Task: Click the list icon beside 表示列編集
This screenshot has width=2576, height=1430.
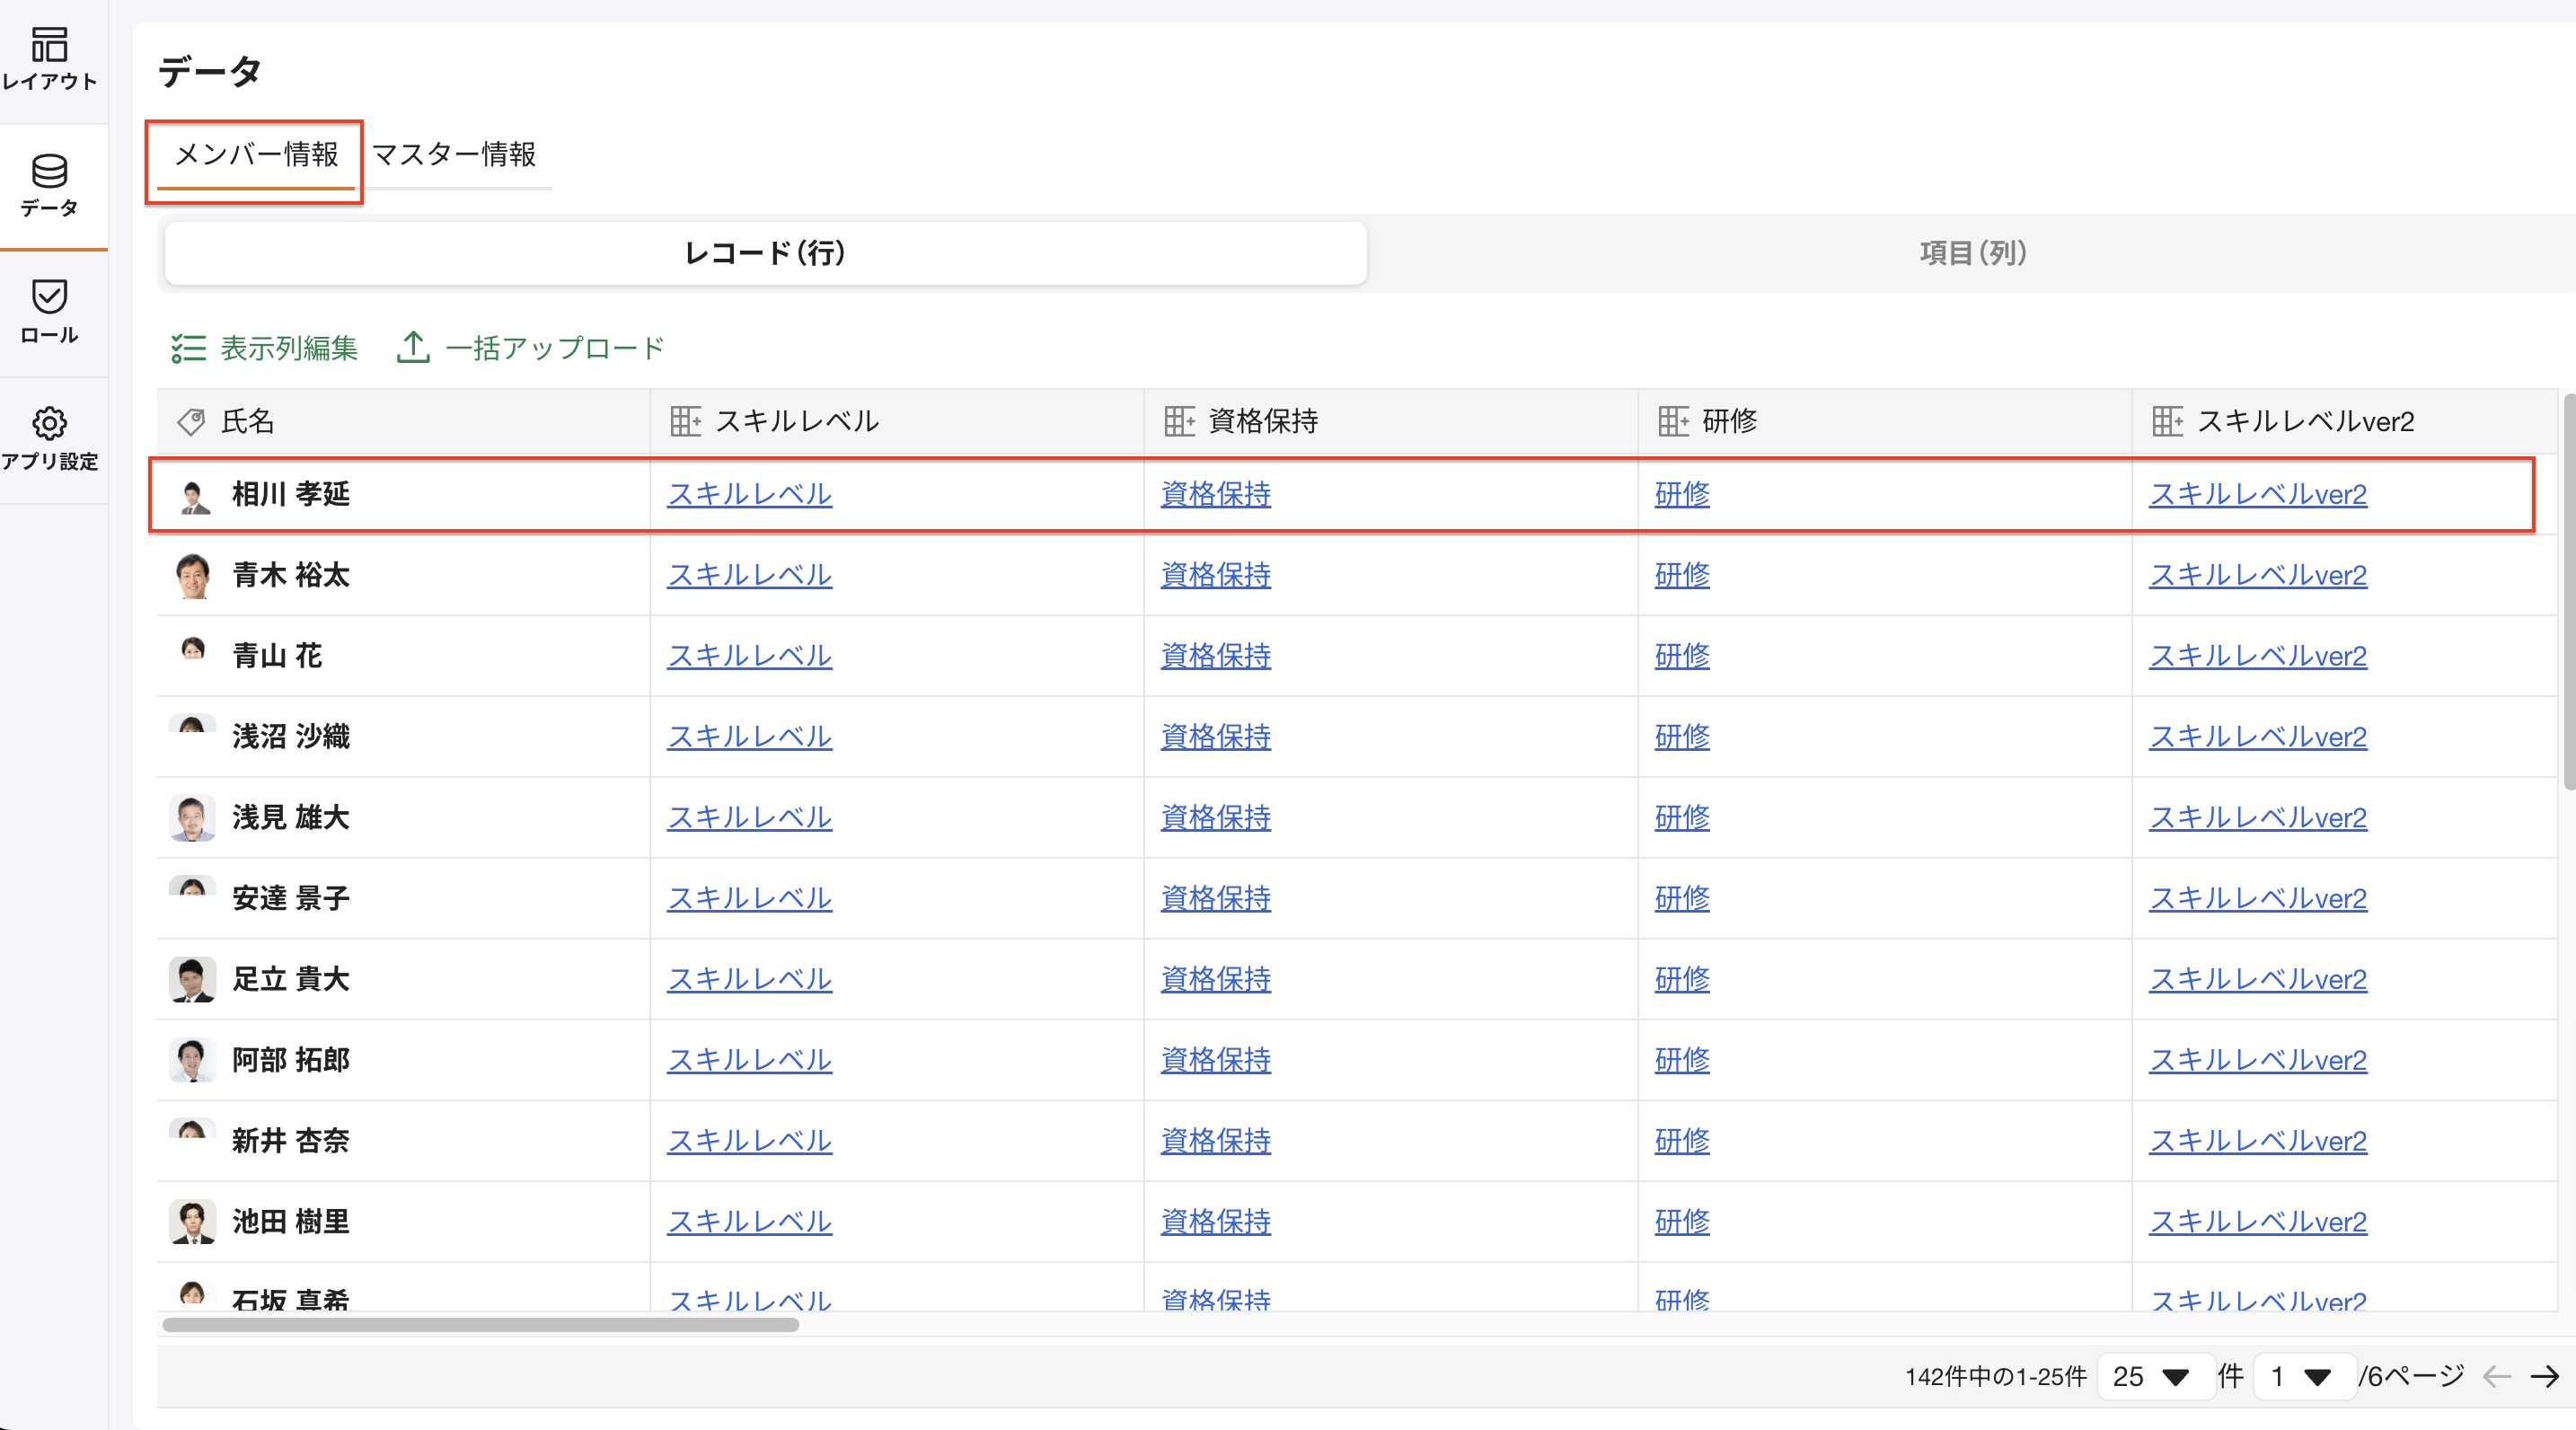Action: pos(188,348)
